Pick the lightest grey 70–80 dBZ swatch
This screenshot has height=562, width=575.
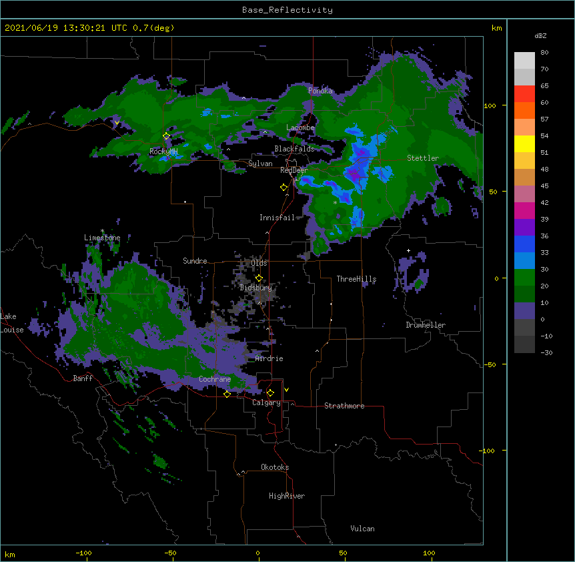(x=524, y=61)
